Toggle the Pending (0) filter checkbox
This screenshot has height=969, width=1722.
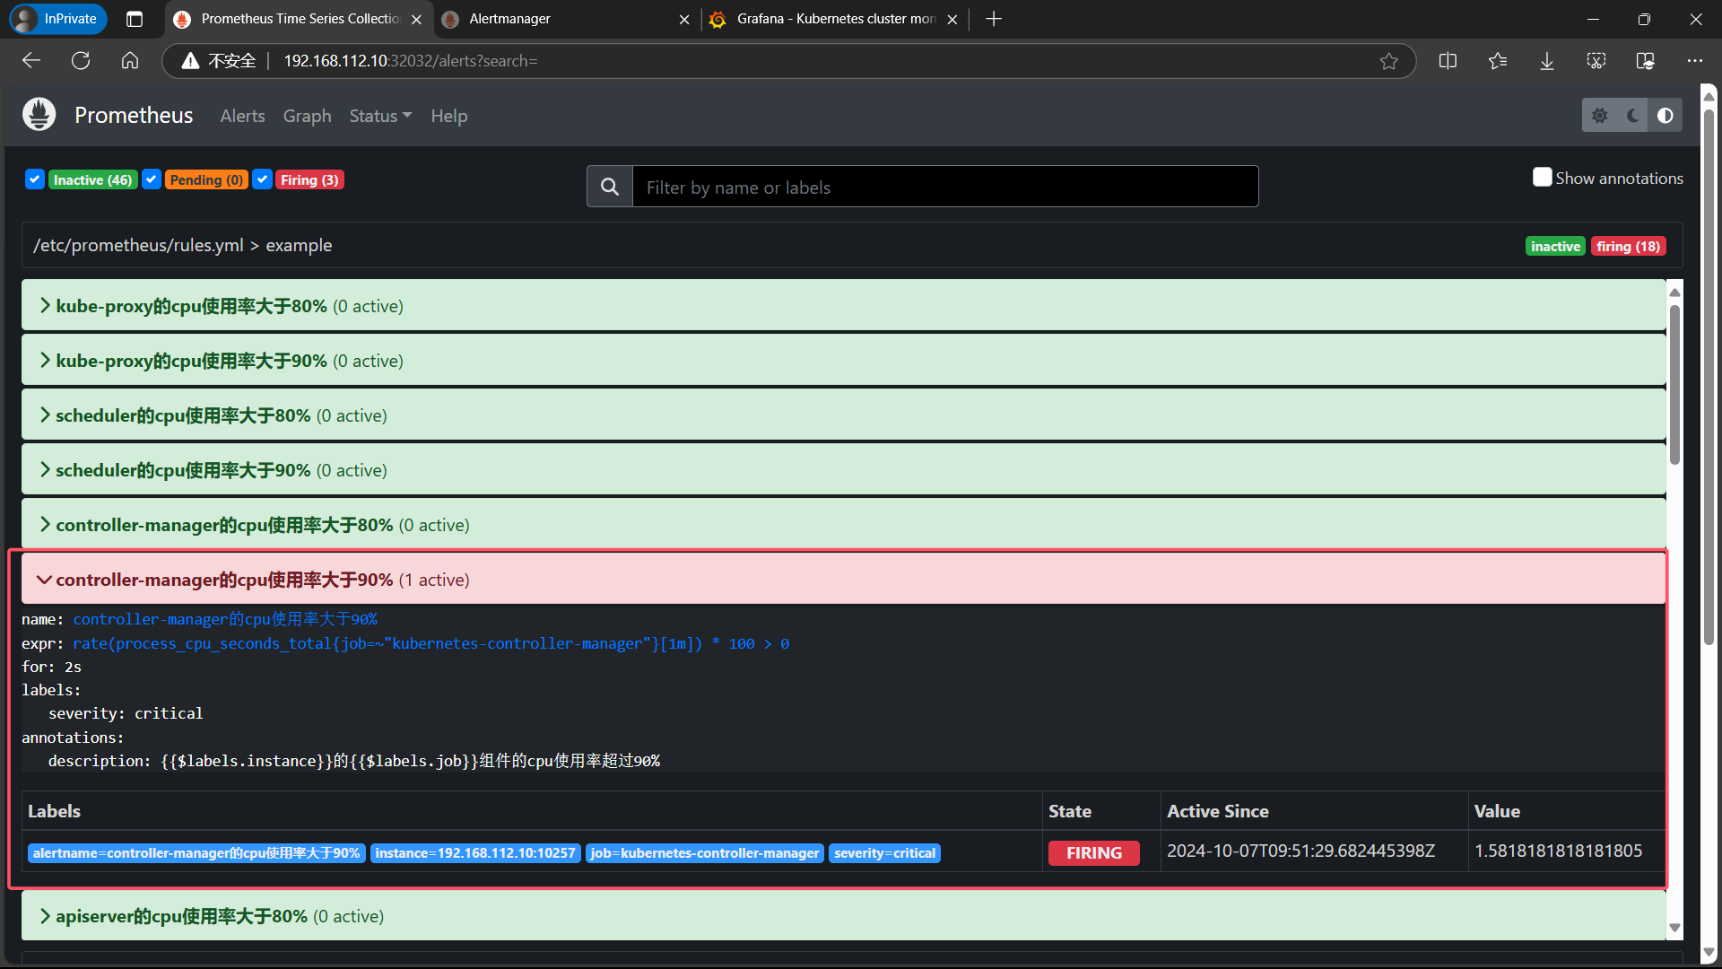point(152,179)
